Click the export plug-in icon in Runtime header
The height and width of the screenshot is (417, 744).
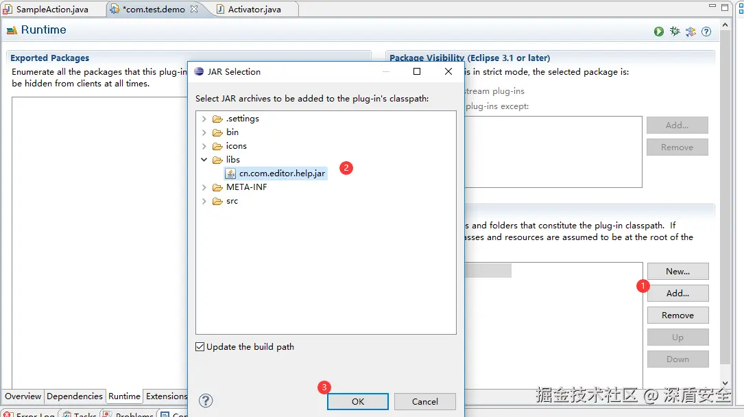691,32
